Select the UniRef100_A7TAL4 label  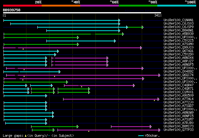[x=178, y=99]
